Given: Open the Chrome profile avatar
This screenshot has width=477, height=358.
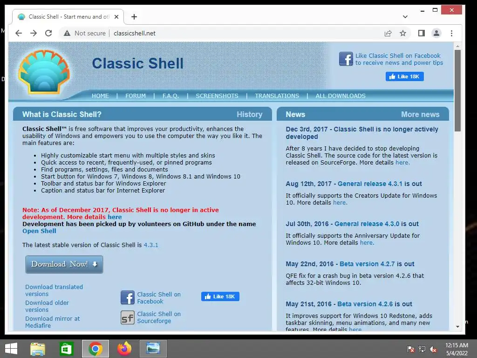Looking at the screenshot, I should [x=436, y=33].
